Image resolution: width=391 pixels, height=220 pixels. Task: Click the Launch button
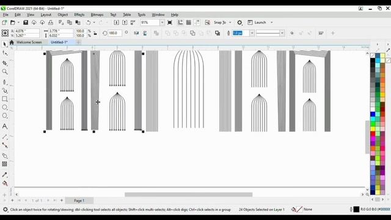pyautogui.click(x=257, y=23)
